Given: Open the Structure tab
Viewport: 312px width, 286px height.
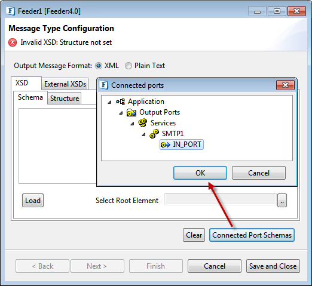Looking at the screenshot, I should [x=65, y=99].
